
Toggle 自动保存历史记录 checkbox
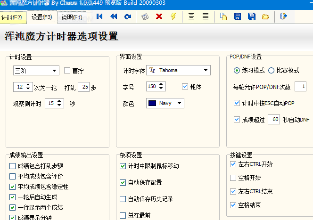click(123, 199)
